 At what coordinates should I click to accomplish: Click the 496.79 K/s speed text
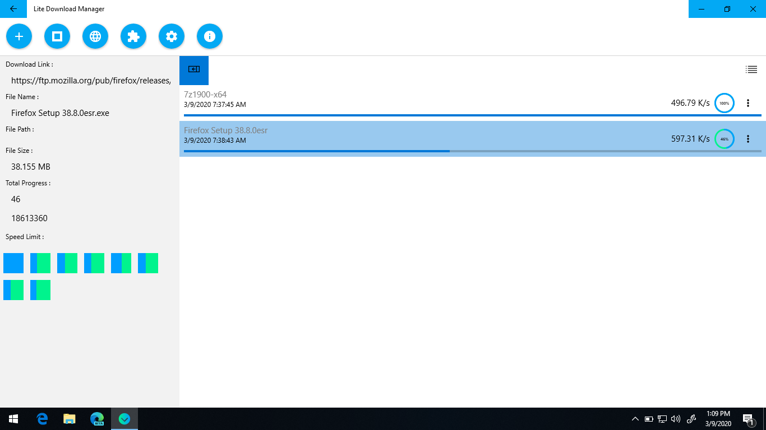click(690, 103)
